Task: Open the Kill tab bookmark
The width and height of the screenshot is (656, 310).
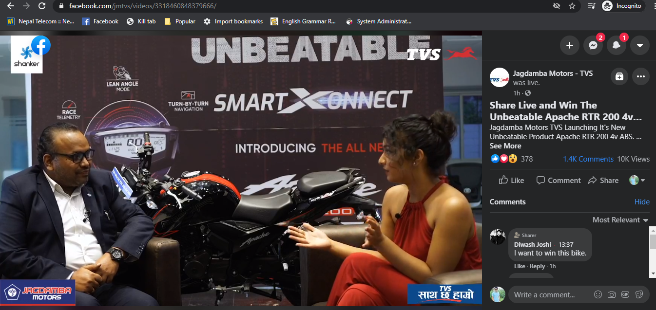Action: pos(141,21)
